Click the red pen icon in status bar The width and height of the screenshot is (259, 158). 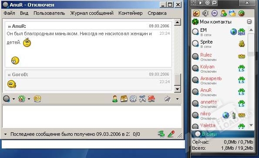click(x=171, y=134)
